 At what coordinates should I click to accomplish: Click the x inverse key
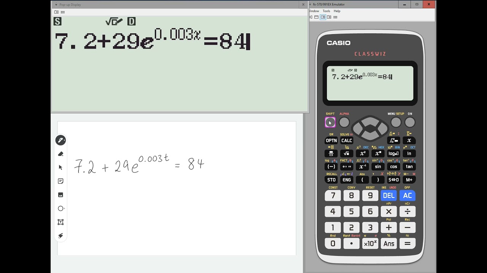click(362, 167)
